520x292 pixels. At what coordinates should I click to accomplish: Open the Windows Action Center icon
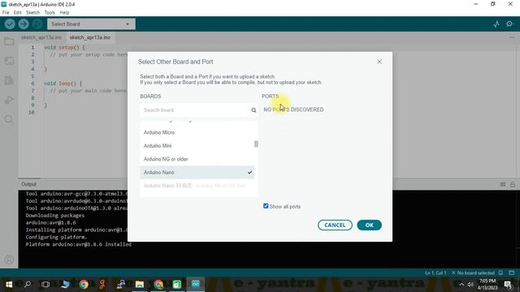point(508,285)
